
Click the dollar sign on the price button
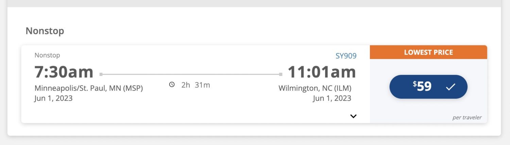click(x=415, y=84)
